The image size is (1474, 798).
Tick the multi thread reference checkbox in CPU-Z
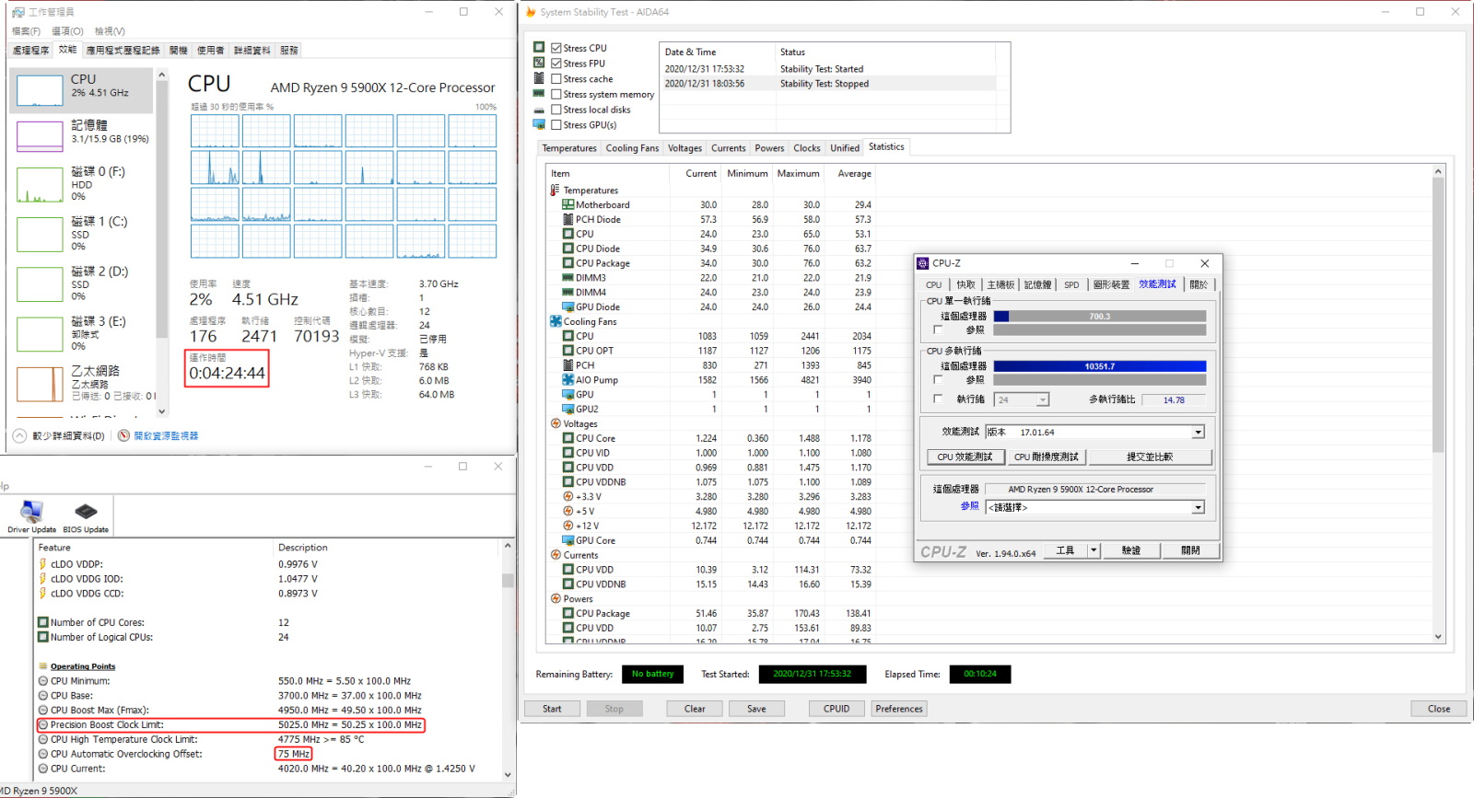click(938, 378)
